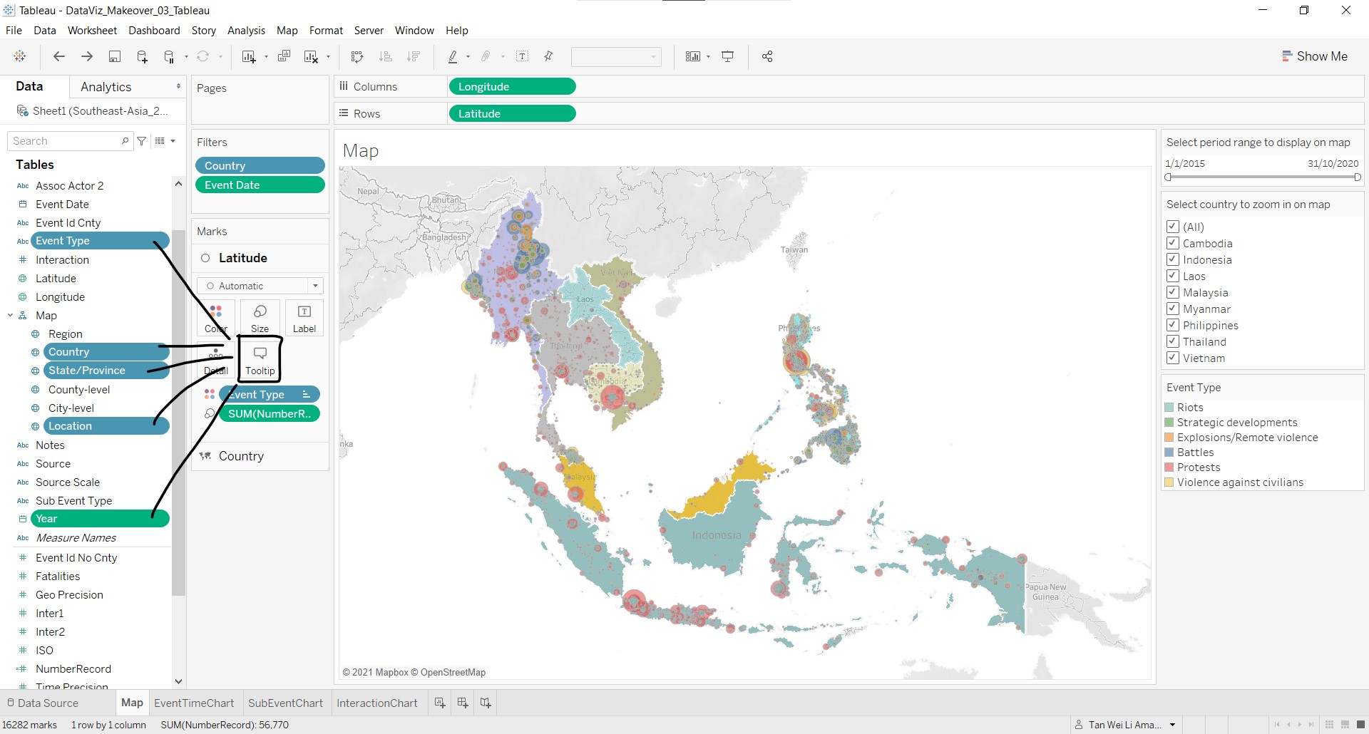This screenshot has height=734, width=1369.
Task: Click the Search field in Data pane
Action: click(x=66, y=141)
